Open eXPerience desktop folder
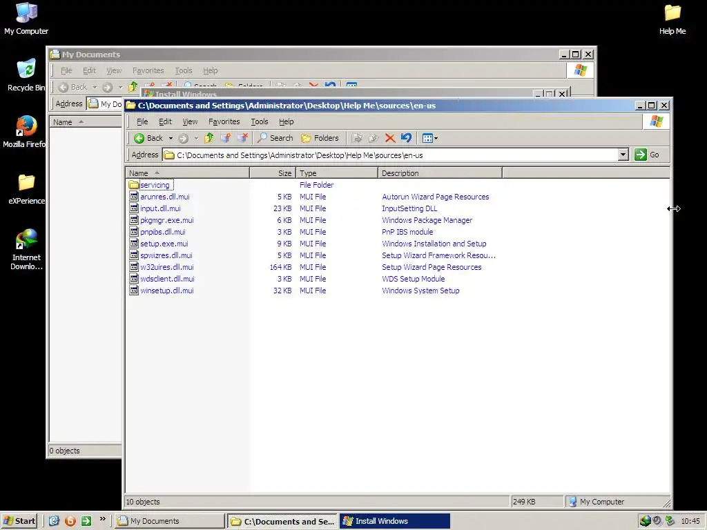707x530 pixels. pyautogui.click(x=26, y=189)
